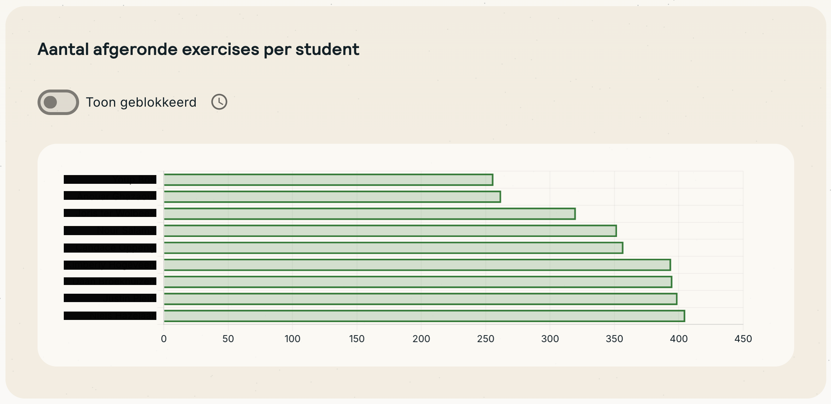Click the blacked-out name beside the longest bar
This screenshot has height=404, width=831.
110,316
